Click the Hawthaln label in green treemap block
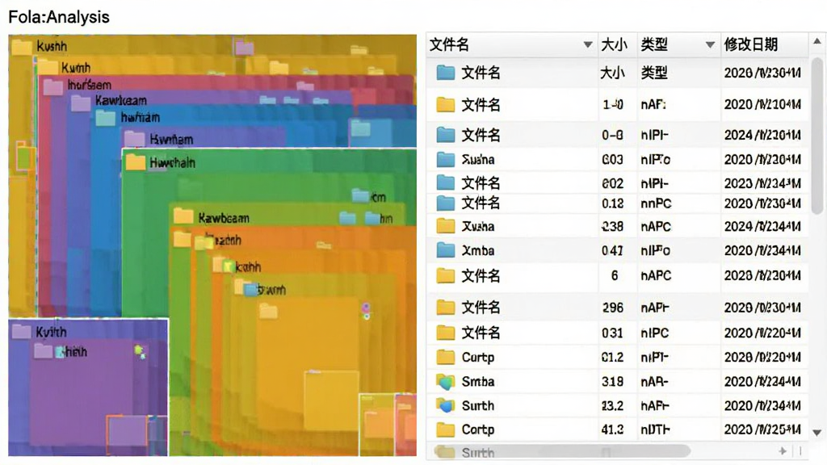This screenshot has height=465, width=827. tap(172, 163)
